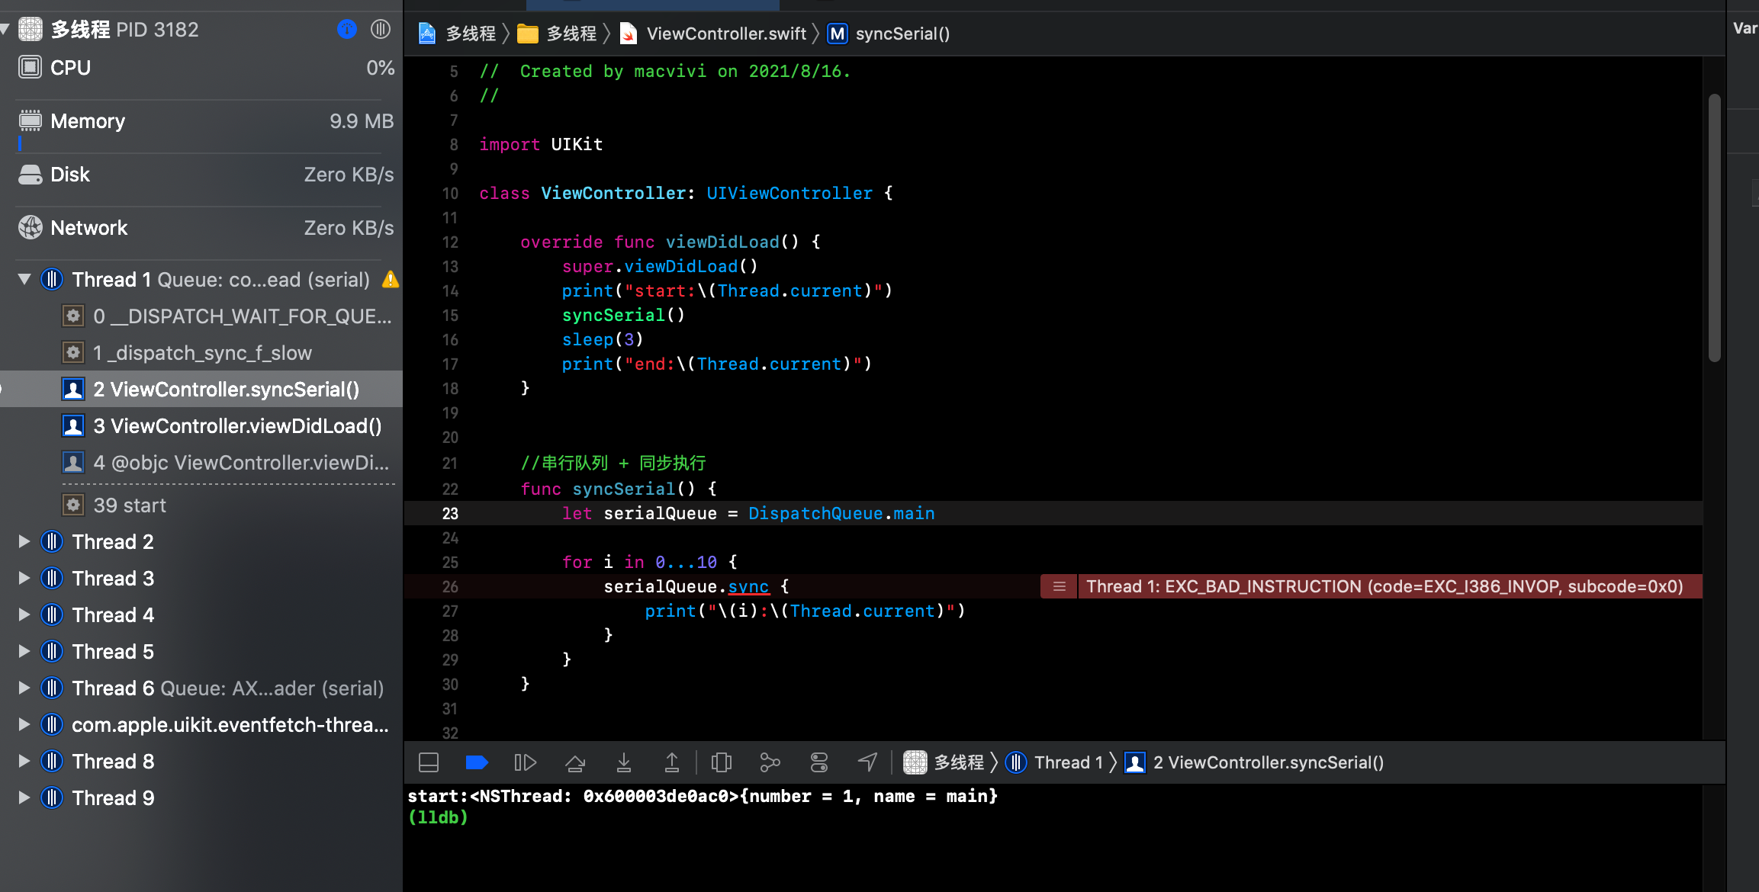Collapse the 多线程 process disclosure triangle
1759x892 pixels.
(x=5, y=30)
